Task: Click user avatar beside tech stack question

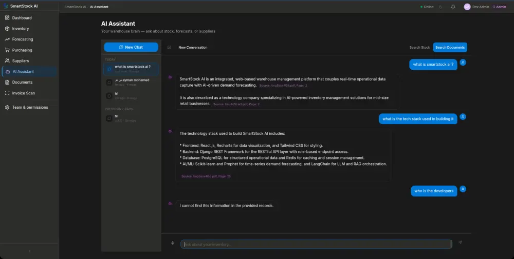Action: click(463, 117)
